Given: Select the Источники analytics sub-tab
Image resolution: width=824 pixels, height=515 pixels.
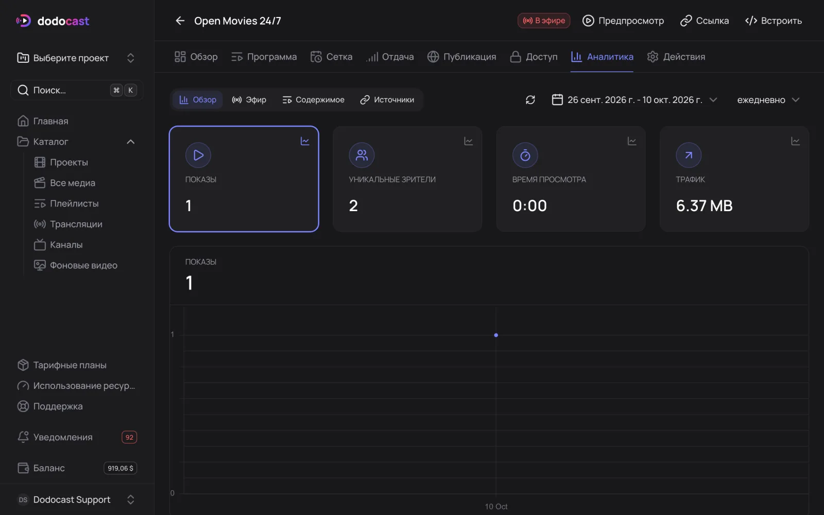Looking at the screenshot, I should 387,100.
